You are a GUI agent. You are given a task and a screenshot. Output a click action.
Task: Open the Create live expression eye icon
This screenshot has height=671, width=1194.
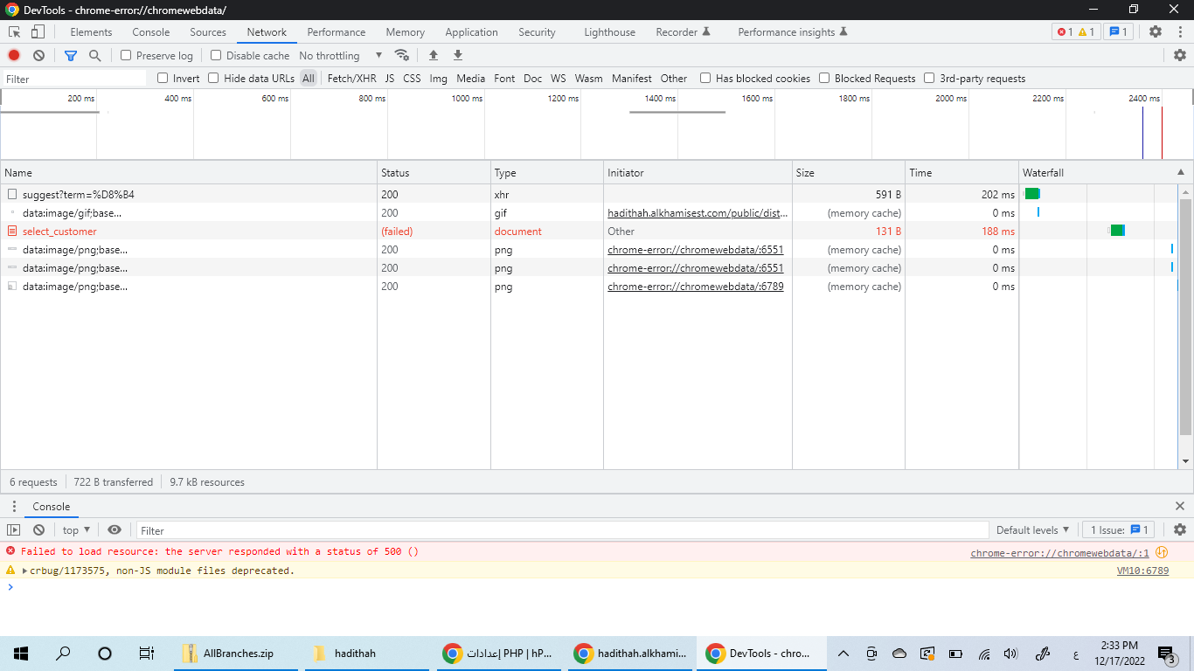click(114, 529)
